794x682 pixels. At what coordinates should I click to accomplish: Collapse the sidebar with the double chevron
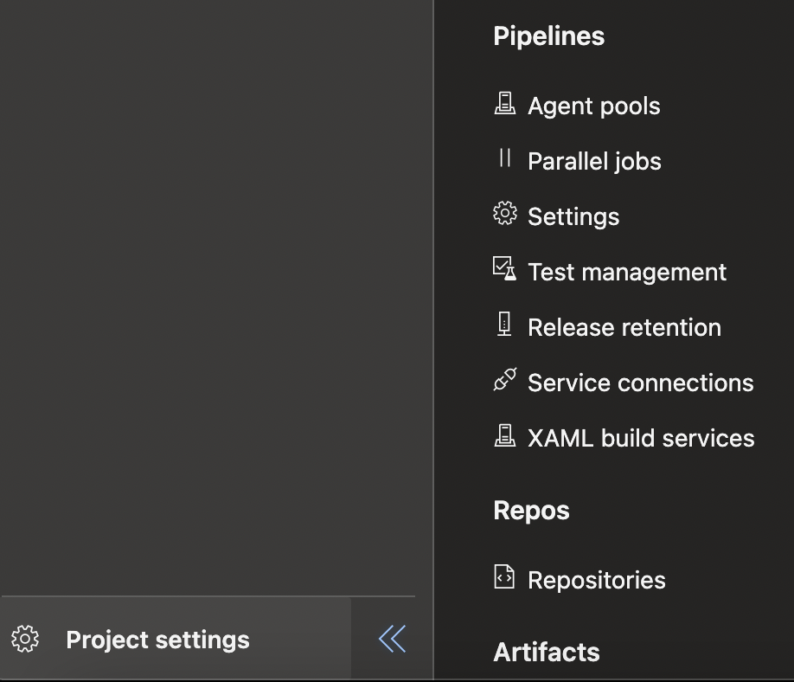(x=392, y=640)
